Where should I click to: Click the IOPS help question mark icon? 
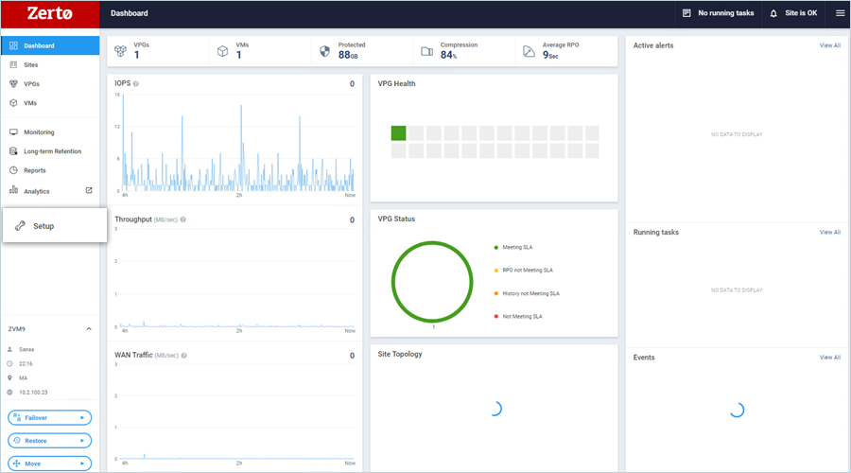click(136, 84)
